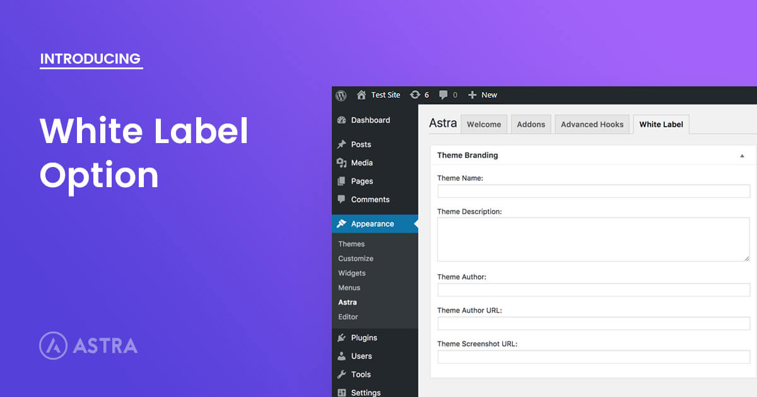Screen dimensions: 757x397
Task: Switch to the Welcome tab
Action: click(x=484, y=124)
